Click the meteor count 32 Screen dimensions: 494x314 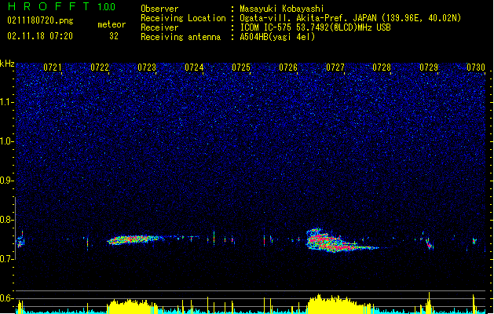point(114,36)
